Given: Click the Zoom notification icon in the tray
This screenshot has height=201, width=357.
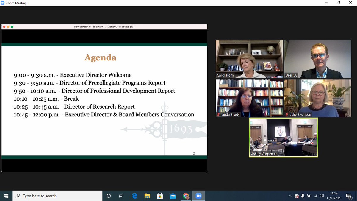Looking at the screenshot, I should tap(296, 196).
